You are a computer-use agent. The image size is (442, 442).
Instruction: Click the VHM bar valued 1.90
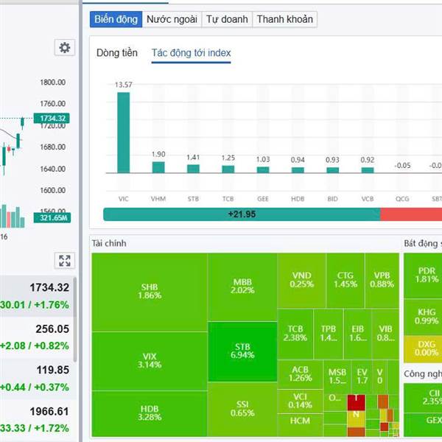tap(158, 167)
